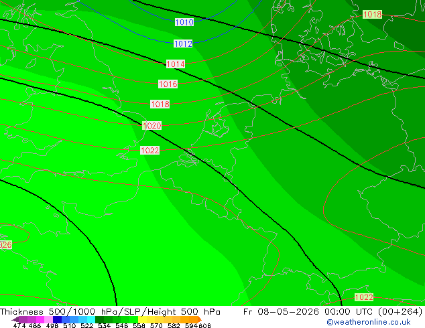Click the blue 1010 isobar label
The width and height of the screenshot is (425, 328).
pos(184,22)
